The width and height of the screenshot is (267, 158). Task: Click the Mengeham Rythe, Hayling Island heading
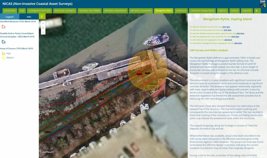pos(227,19)
